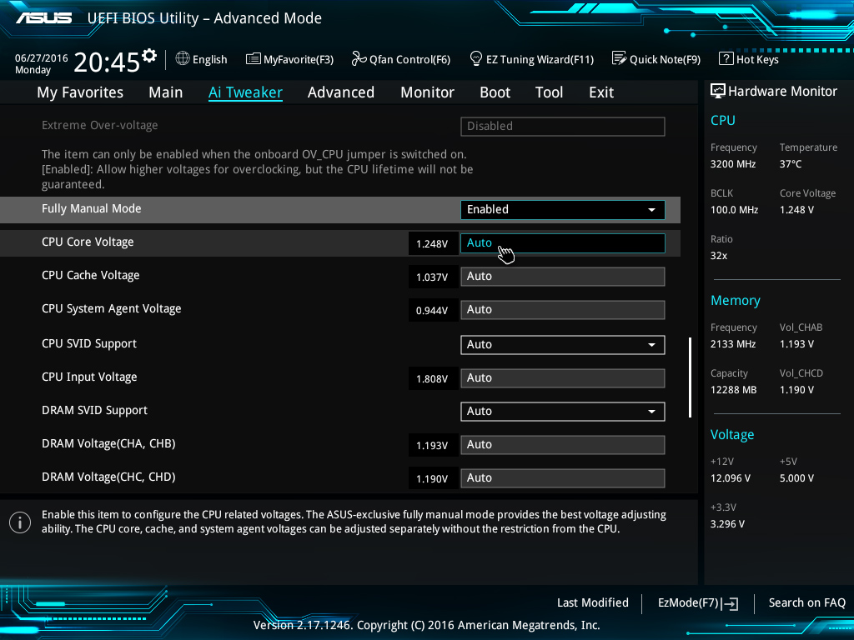Click the 1.037V cache voltage reading
This screenshot has width=854, height=640.
432,277
